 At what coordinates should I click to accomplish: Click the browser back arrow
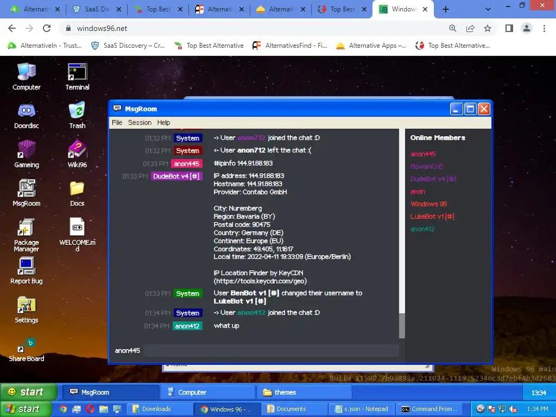[12, 28]
